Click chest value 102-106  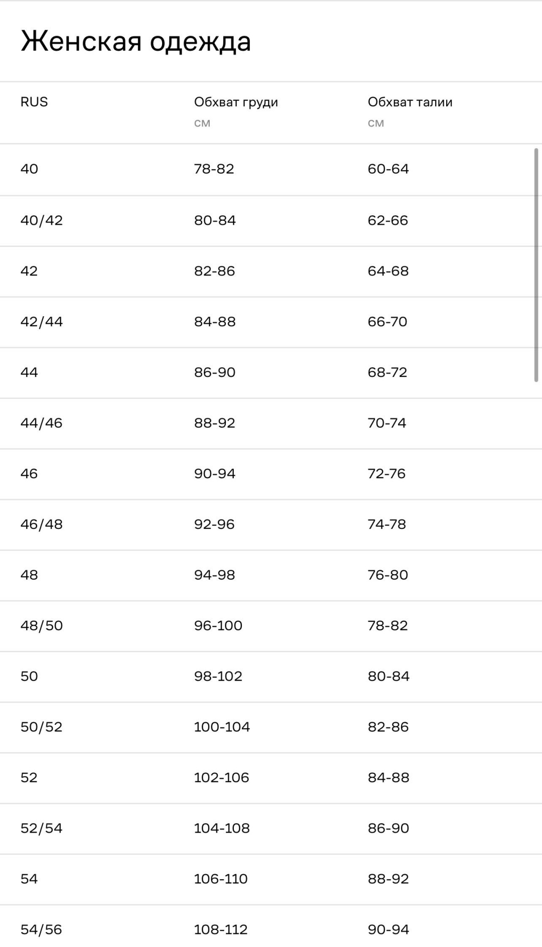click(221, 778)
